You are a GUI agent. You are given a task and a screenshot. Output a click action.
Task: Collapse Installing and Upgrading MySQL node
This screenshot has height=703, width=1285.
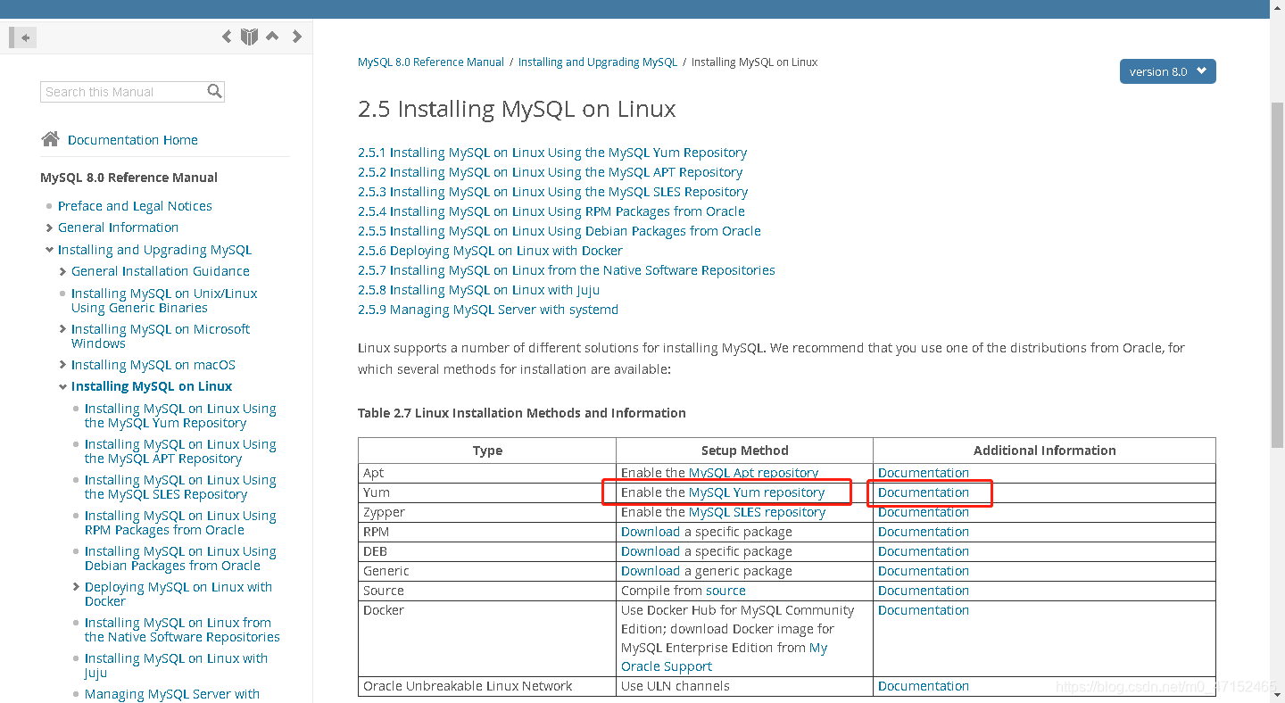click(49, 250)
